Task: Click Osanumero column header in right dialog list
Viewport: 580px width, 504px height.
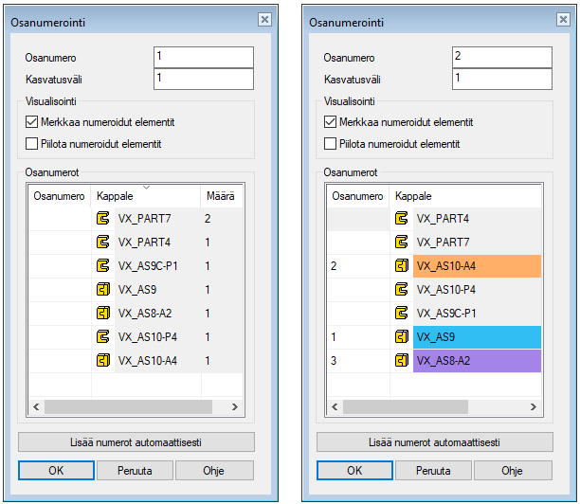Action: tap(356, 196)
